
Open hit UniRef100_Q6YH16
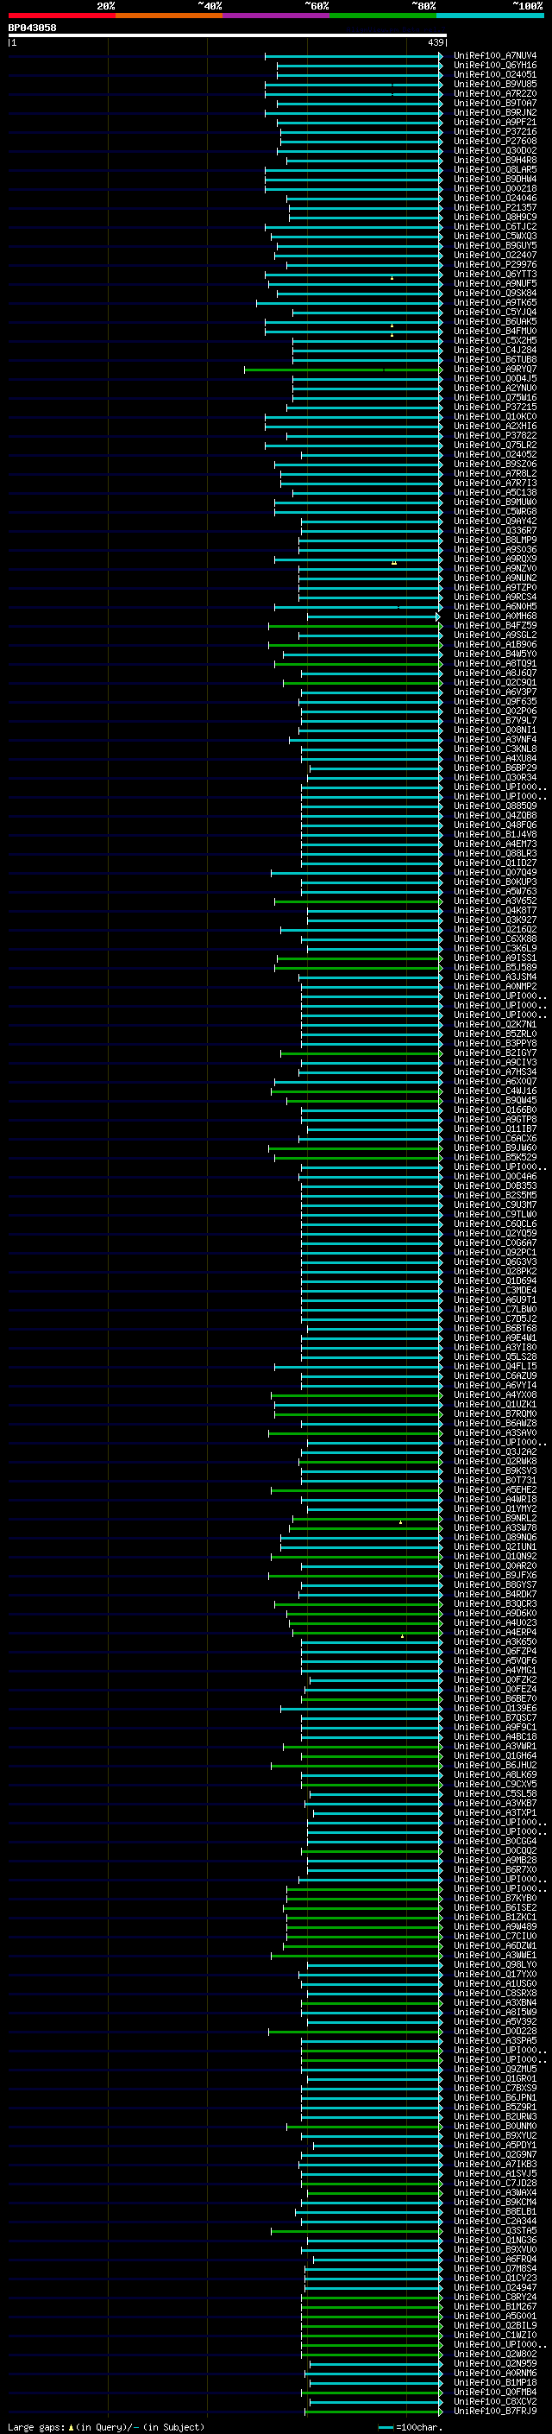pyautogui.click(x=495, y=66)
